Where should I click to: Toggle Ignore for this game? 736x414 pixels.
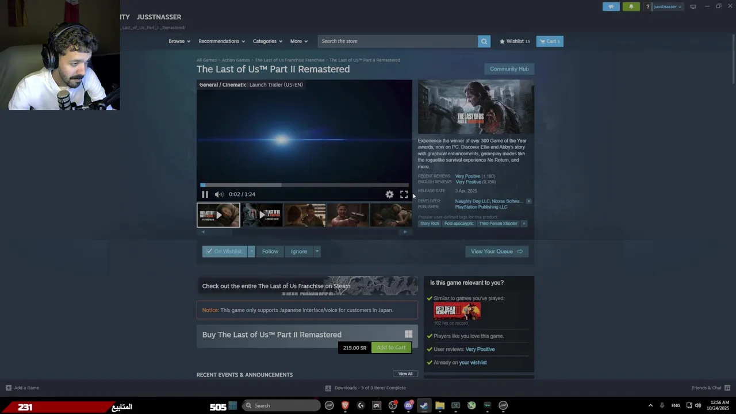pos(298,251)
